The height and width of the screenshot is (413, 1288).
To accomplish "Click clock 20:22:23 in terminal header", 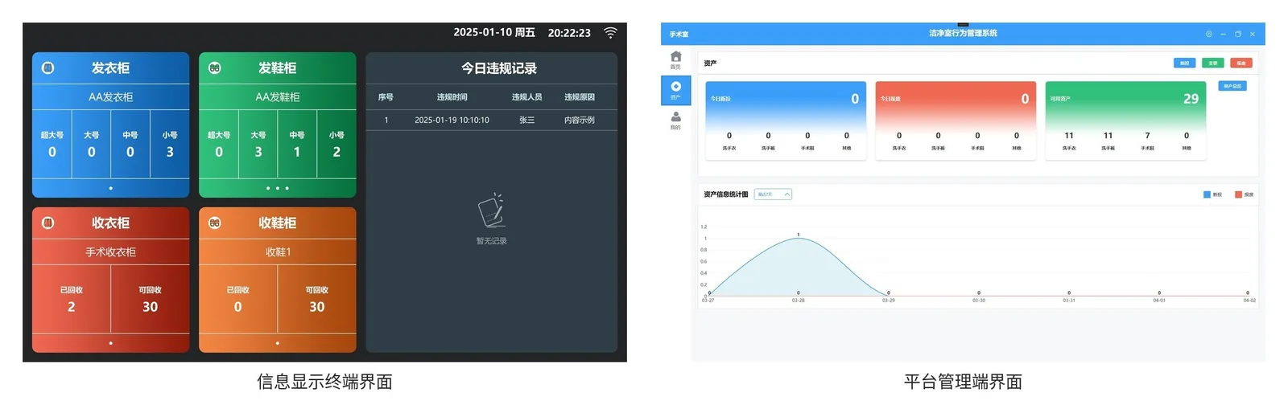I will 569,33.
